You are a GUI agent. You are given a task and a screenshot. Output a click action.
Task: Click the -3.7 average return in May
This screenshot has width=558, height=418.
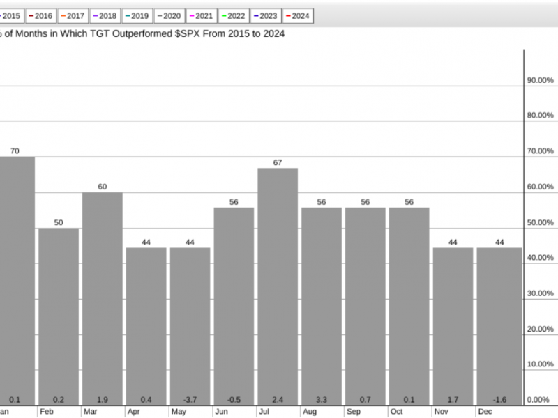pos(190,400)
